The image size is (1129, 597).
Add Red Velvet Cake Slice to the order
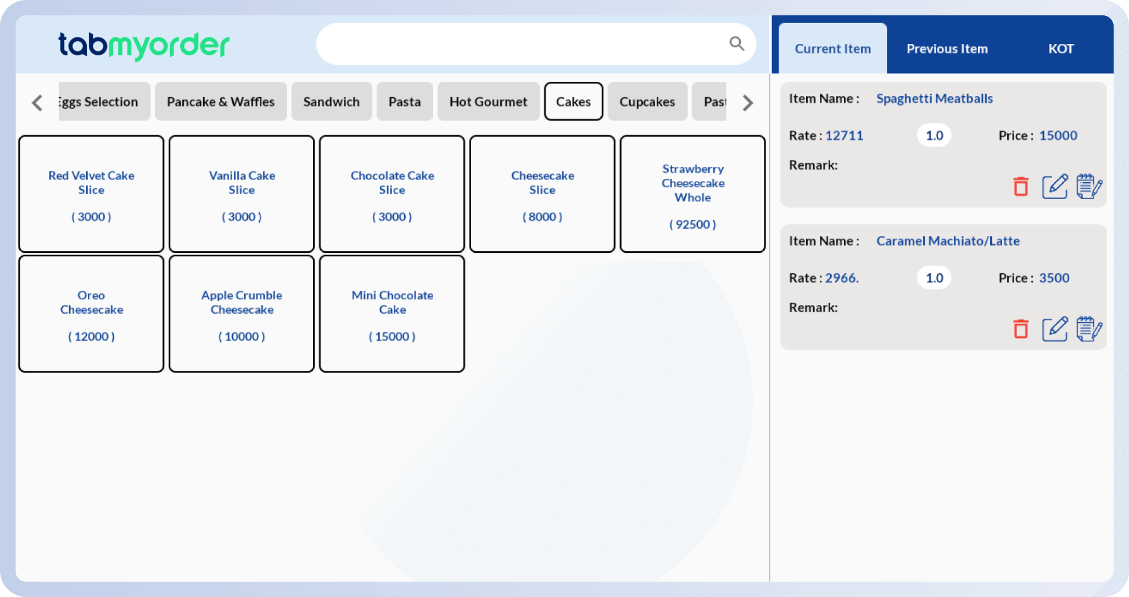click(91, 194)
